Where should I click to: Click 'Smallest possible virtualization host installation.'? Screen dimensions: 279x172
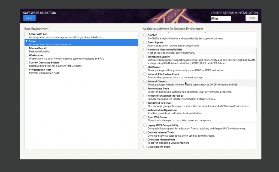point(175,113)
